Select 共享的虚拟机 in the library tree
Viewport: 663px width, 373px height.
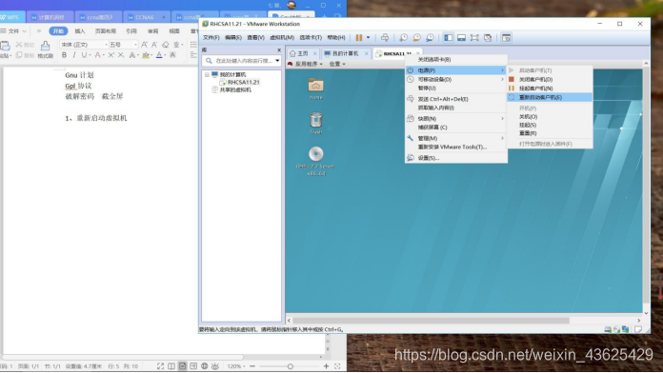pyautogui.click(x=235, y=90)
